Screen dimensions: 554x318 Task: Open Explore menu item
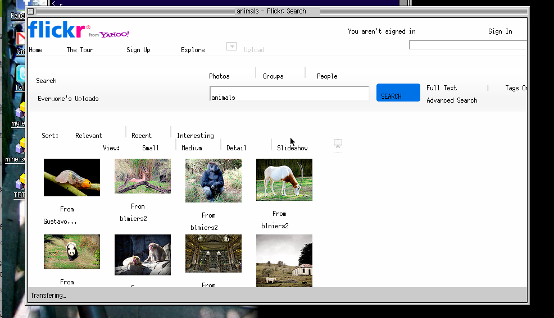(193, 50)
